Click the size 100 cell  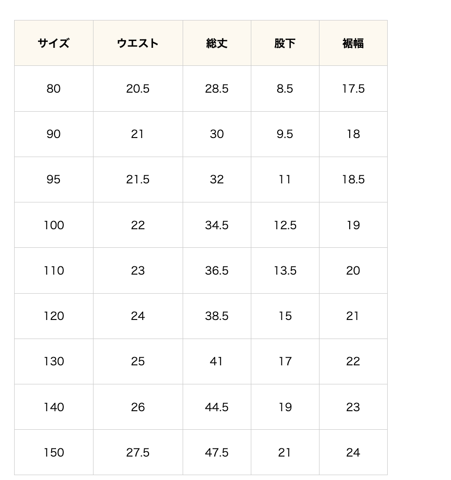click(x=54, y=225)
